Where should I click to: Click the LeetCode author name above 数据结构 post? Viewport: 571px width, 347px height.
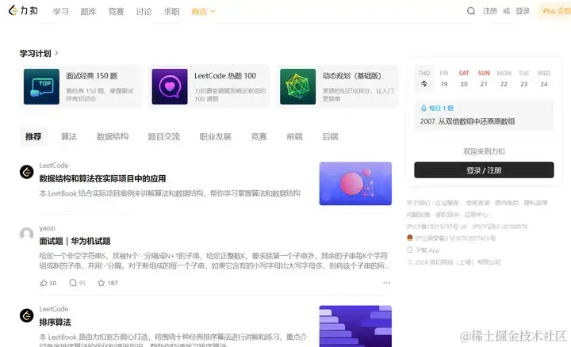click(54, 165)
